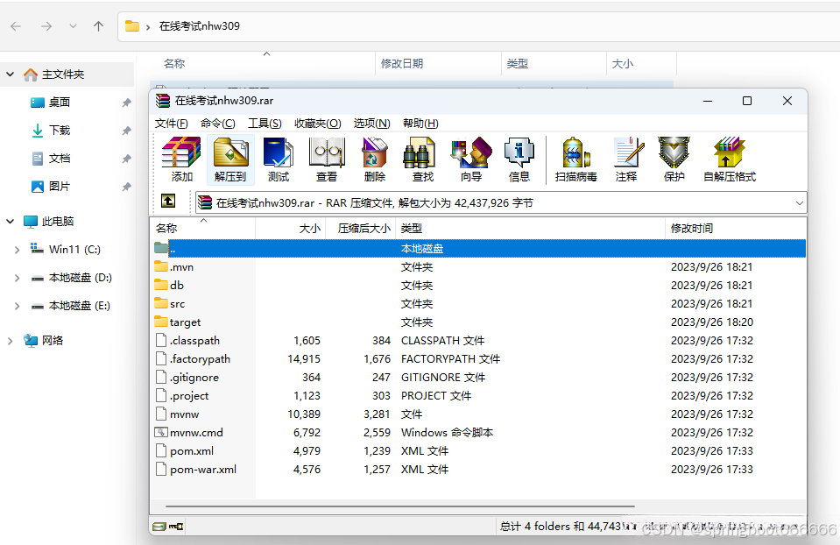840x545 pixels.
Task: Click Explorer forward arrow
Action: [46, 26]
